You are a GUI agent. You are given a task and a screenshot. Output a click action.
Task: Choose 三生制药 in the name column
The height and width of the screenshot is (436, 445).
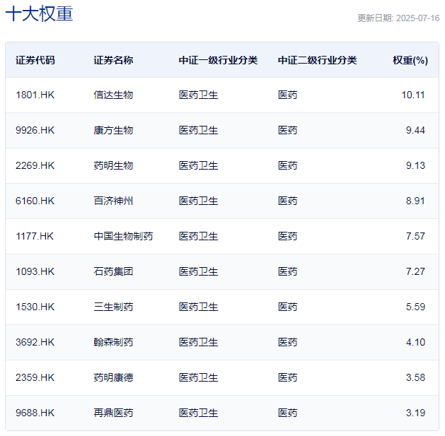[113, 307]
